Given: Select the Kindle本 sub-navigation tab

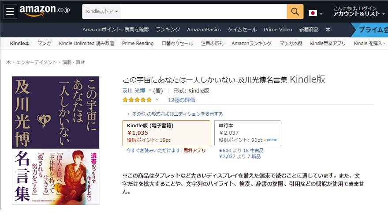Looking at the screenshot, I should pos(19,43).
